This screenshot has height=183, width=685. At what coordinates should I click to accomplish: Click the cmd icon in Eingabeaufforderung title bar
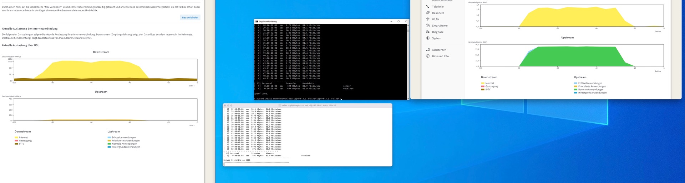257,21
